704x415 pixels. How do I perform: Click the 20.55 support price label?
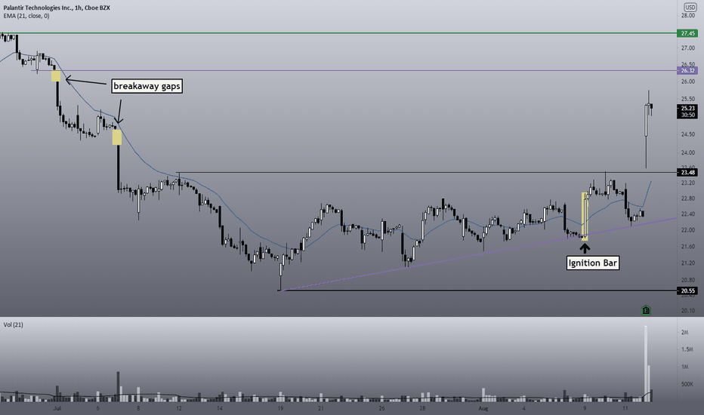[x=687, y=290]
